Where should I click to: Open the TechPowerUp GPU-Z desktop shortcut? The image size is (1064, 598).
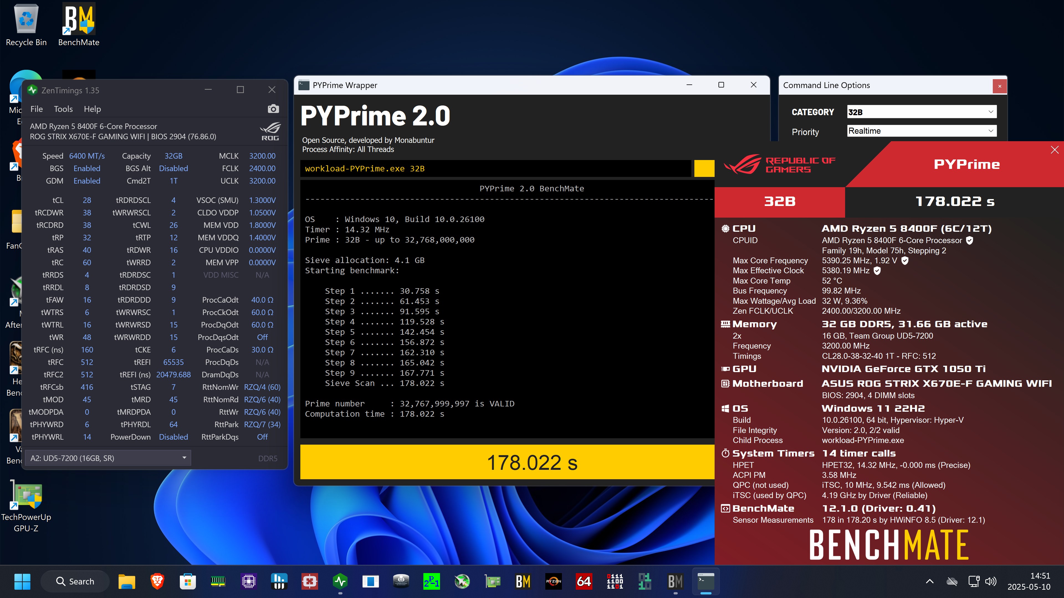[x=26, y=506]
